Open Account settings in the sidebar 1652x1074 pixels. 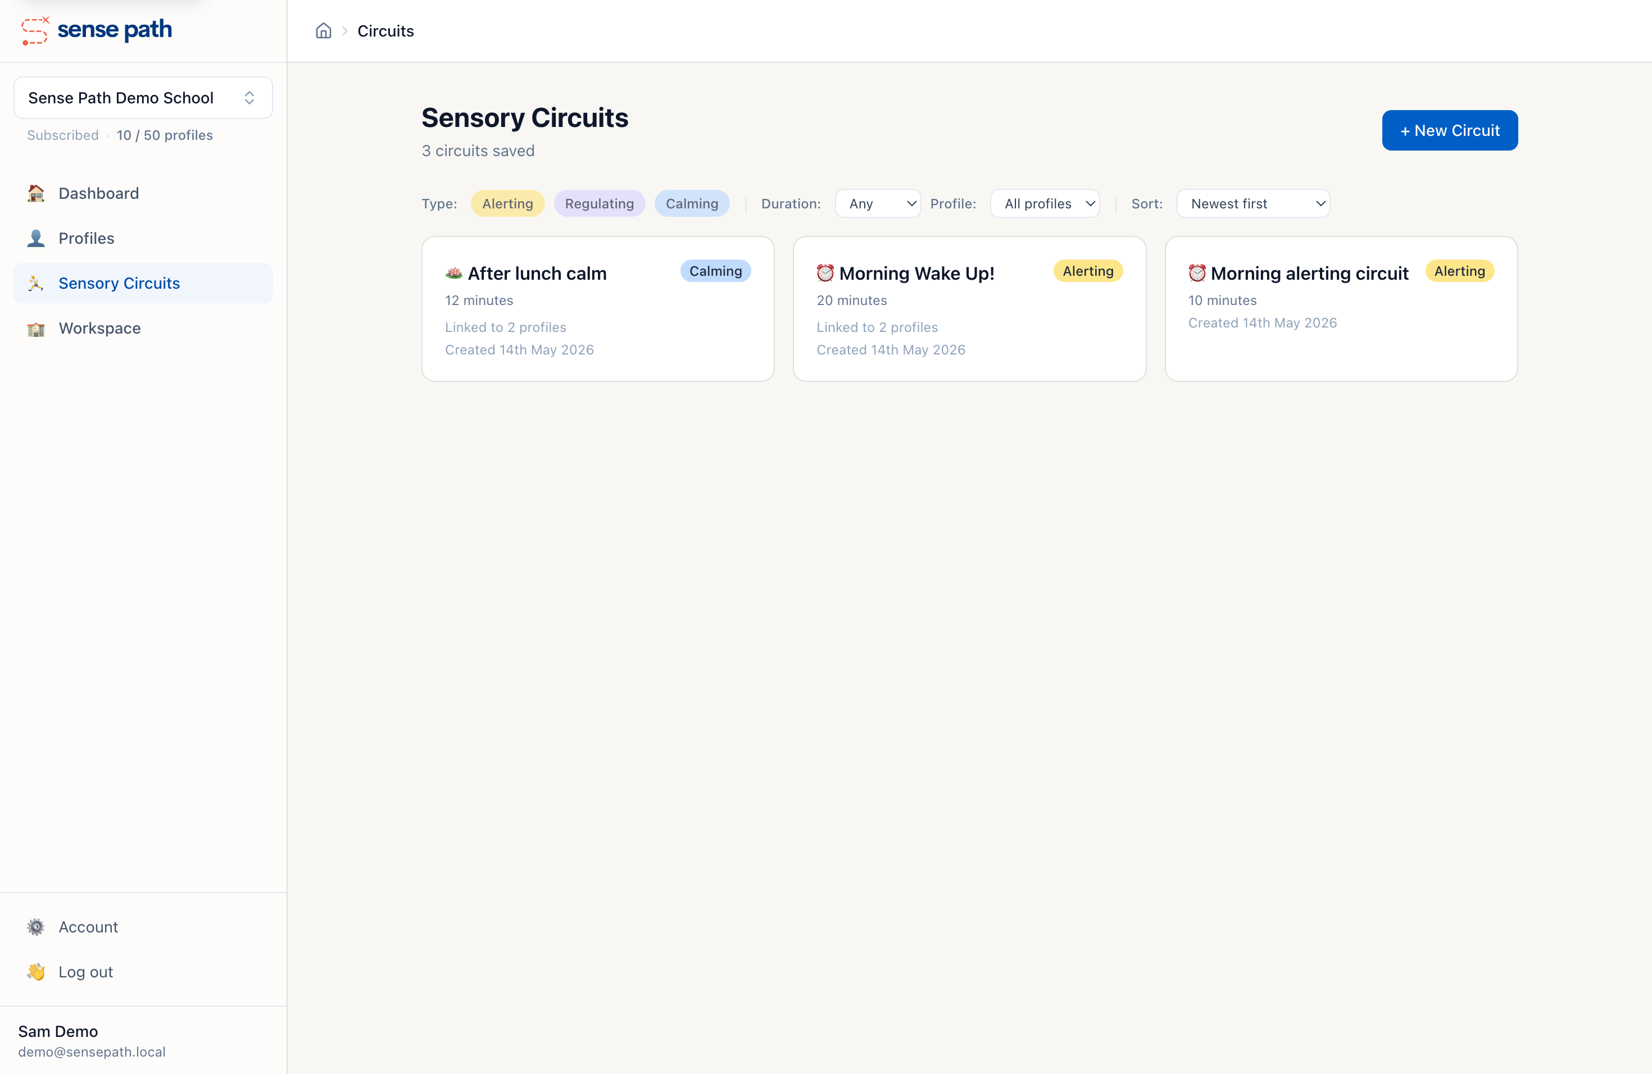[143, 927]
